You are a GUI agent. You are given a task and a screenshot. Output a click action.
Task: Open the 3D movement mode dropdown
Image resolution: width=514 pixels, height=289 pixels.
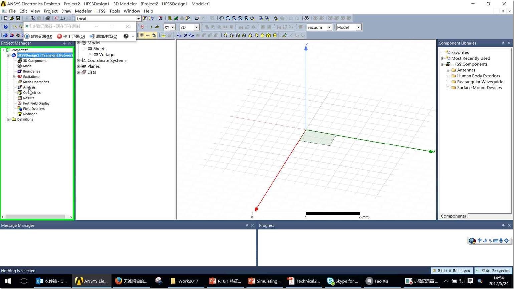197,27
